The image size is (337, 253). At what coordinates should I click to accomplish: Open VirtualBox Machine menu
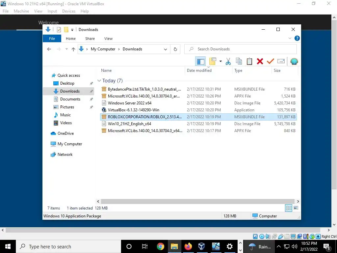(x=21, y=11)
